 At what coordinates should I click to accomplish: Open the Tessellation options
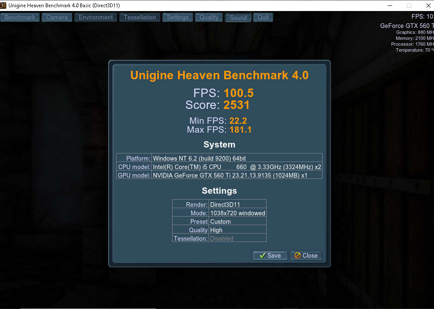[x=139, y=17]
